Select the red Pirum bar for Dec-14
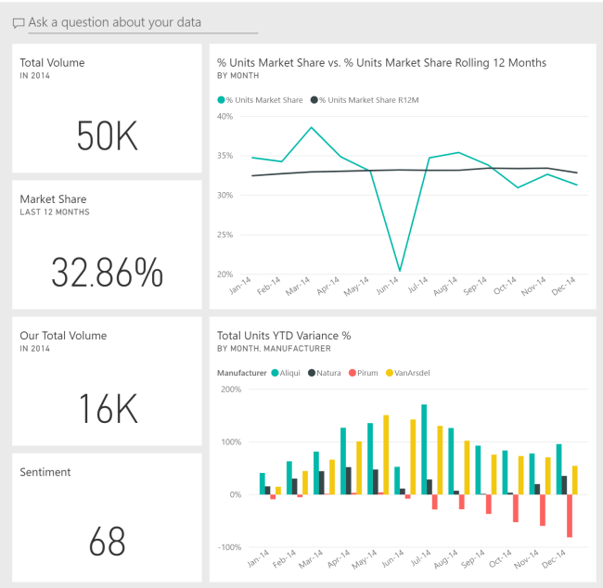This screenshot has height=588, width=603. pyautogui.click(x=569, y=516)
